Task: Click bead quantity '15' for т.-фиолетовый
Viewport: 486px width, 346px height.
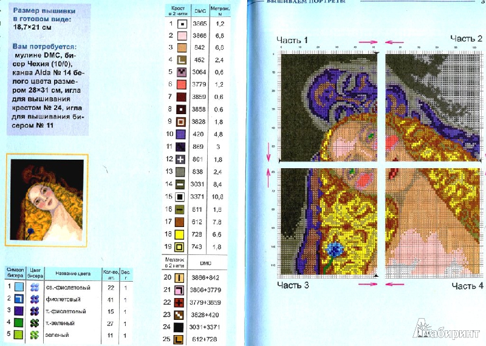Action: coord(111,311)
